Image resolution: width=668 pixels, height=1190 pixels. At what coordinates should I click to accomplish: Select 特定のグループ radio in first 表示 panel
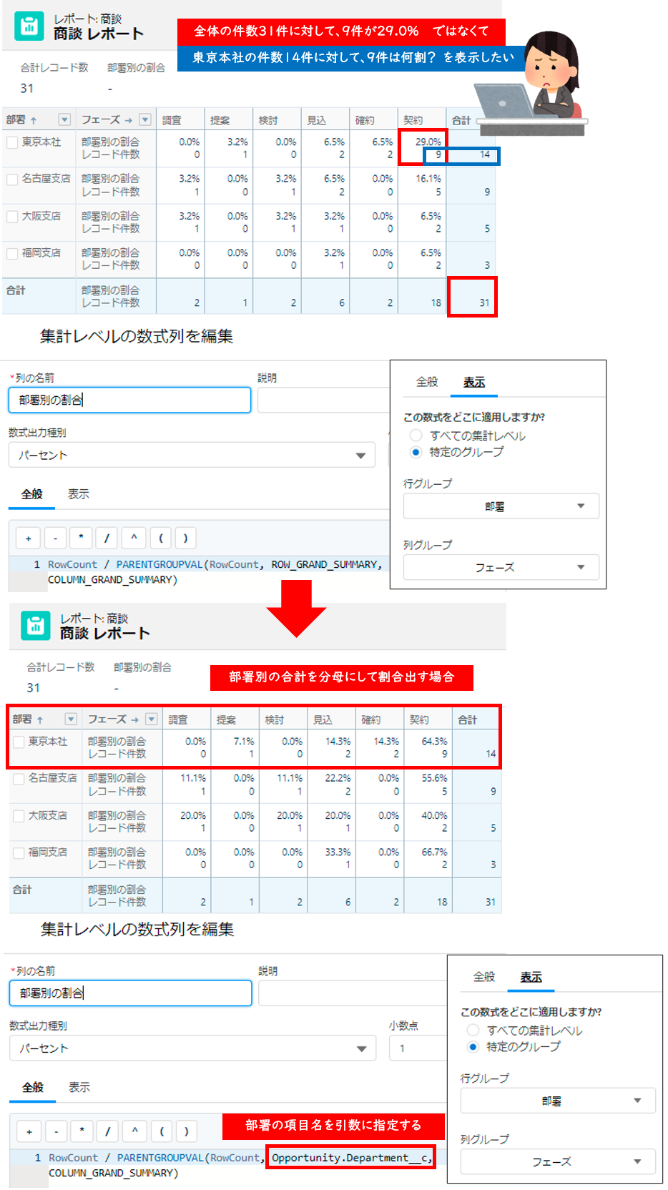[416, 452]
